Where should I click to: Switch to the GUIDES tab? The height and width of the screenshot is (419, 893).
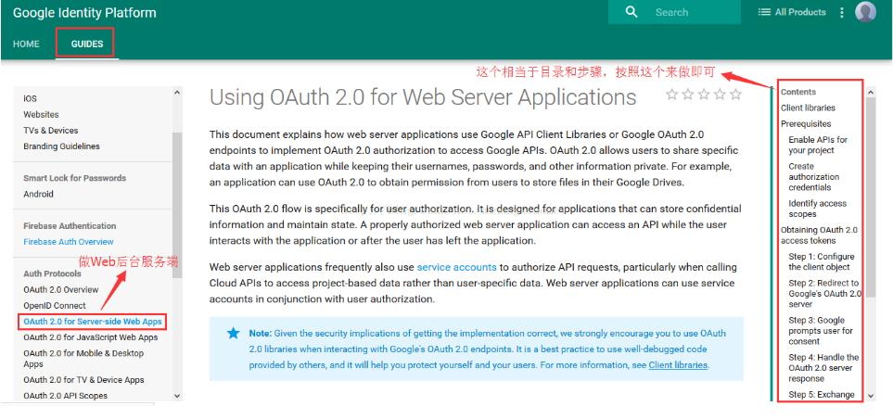click(87, 44)
